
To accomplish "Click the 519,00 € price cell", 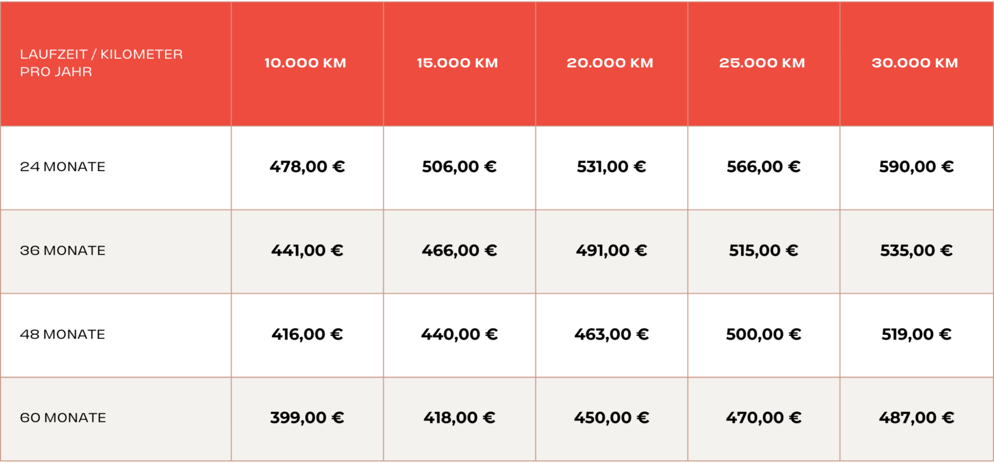I will pos(916,334).
